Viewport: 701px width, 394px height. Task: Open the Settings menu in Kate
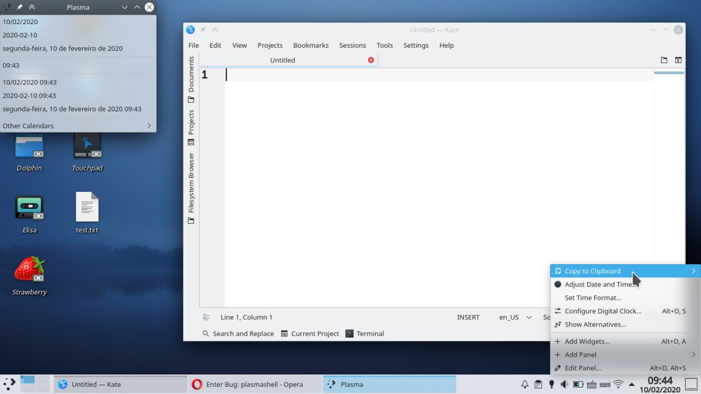416,45
